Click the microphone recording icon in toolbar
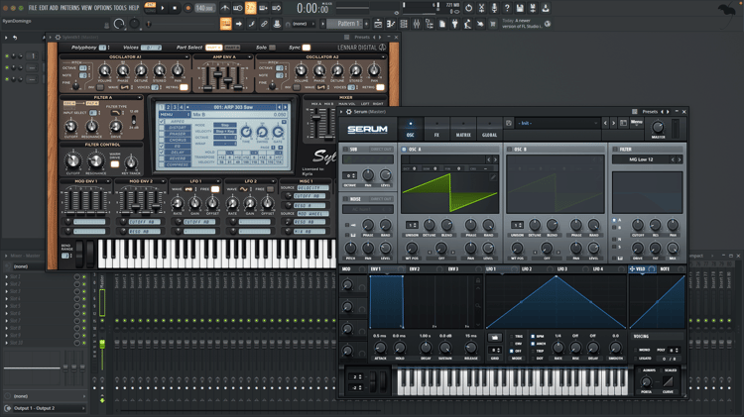This screenshot has height=417, width=744. (x=494, y=8)
